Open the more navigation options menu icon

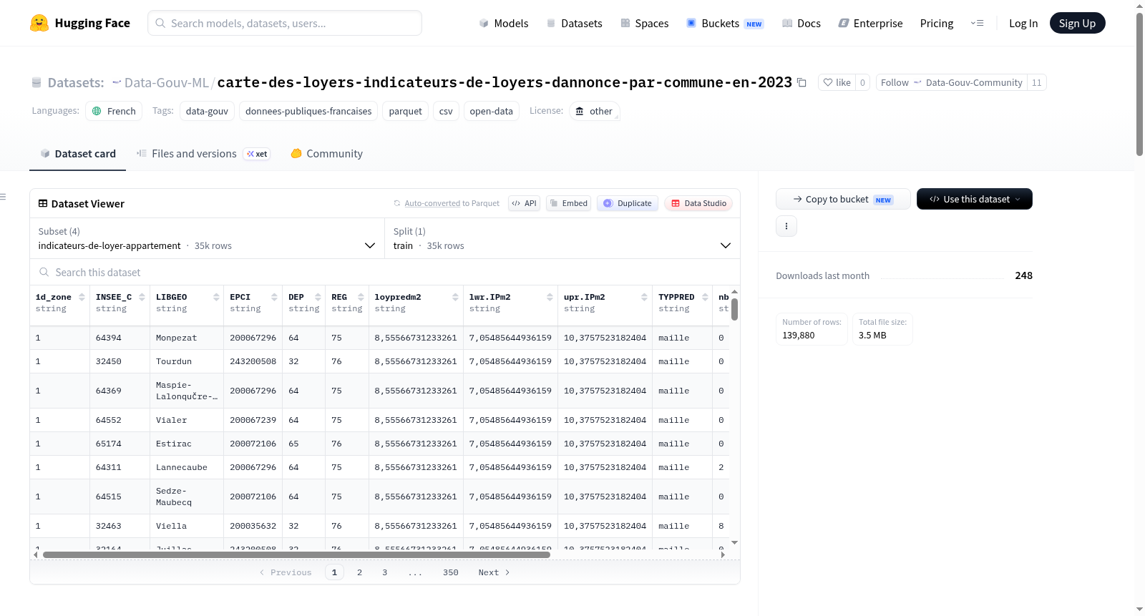[x=977, y=23]
